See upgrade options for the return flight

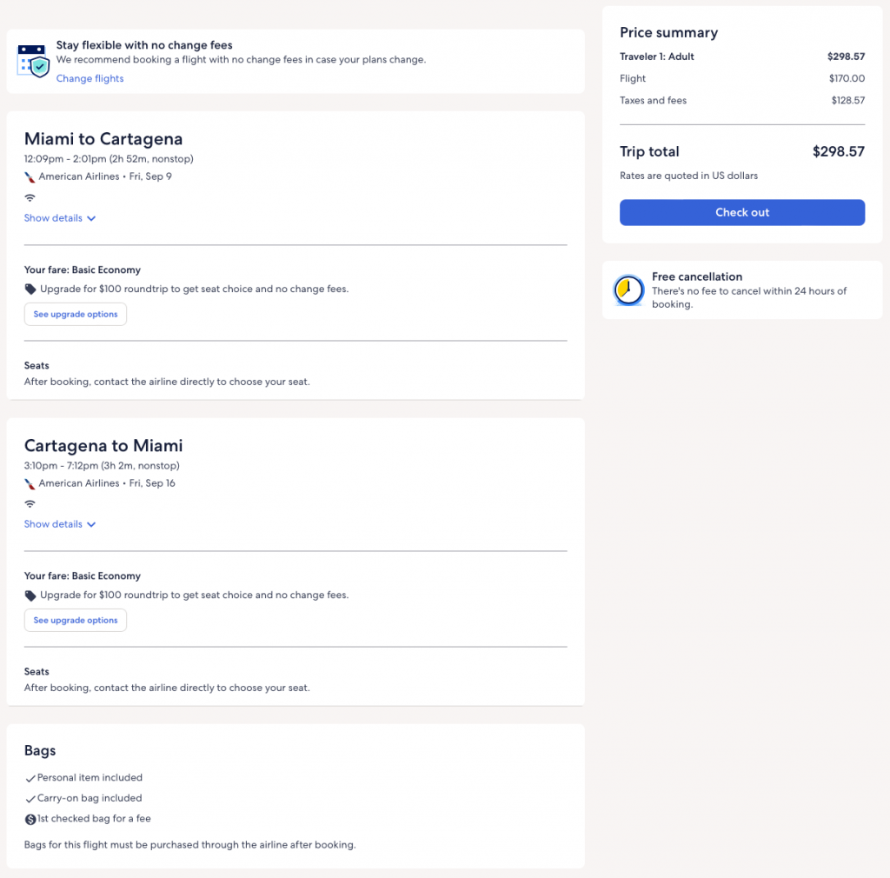(x=76, y=621)
